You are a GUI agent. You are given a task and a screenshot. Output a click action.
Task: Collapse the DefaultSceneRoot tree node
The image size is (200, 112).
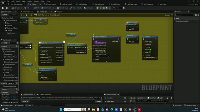(3, 21)
